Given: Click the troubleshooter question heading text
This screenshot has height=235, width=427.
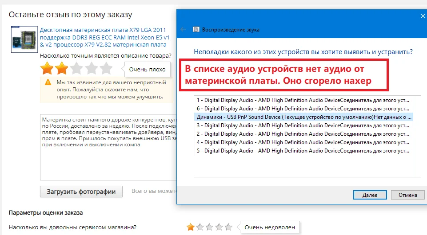Looking at the screenshot, I should [303, 51].
